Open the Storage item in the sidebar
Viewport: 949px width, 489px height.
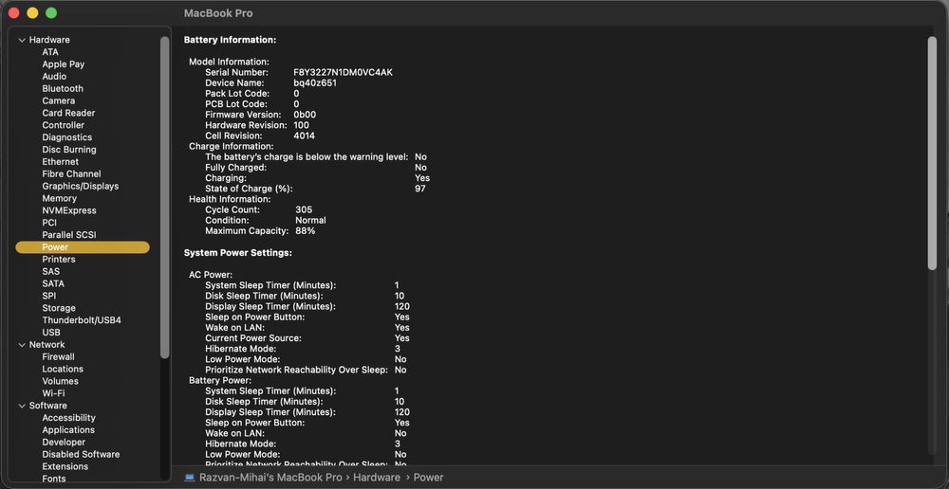pyautogui.click(x=59, y=308)
